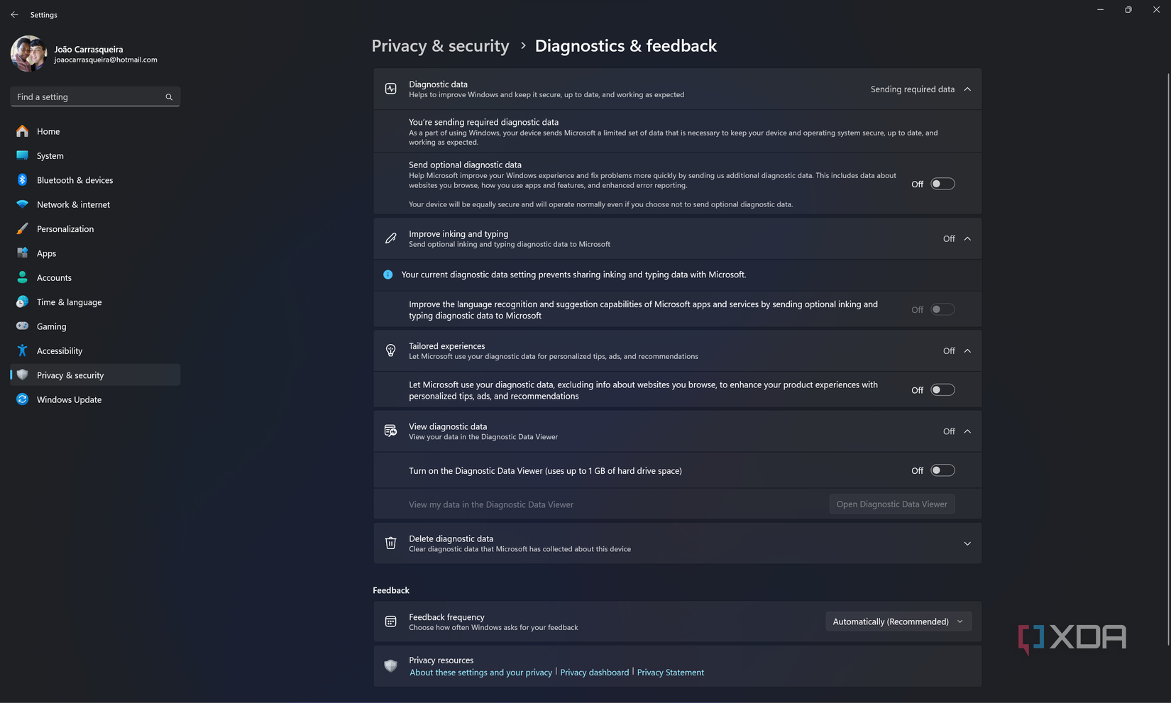Select Network & internet in sidebar
The width and height of the screenshot is (1171, 703).
point(95,204)
